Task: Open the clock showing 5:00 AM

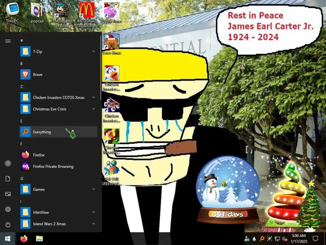Action: 299,239
